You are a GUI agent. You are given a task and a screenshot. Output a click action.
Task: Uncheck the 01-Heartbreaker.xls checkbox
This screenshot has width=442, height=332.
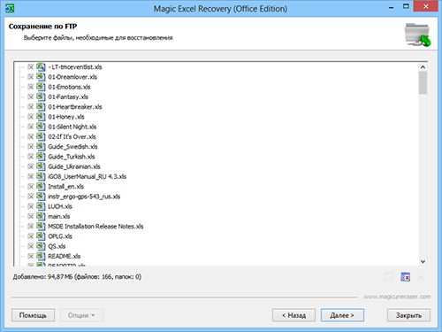click(x=30, y=107)
